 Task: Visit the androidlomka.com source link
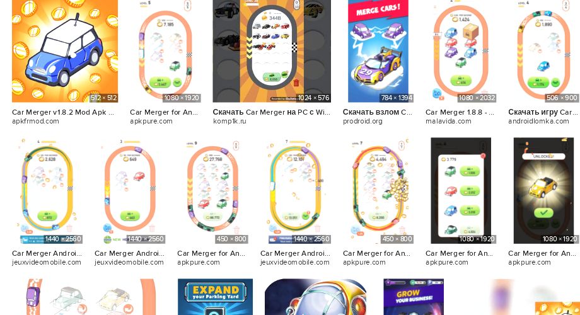pos(538,121)
